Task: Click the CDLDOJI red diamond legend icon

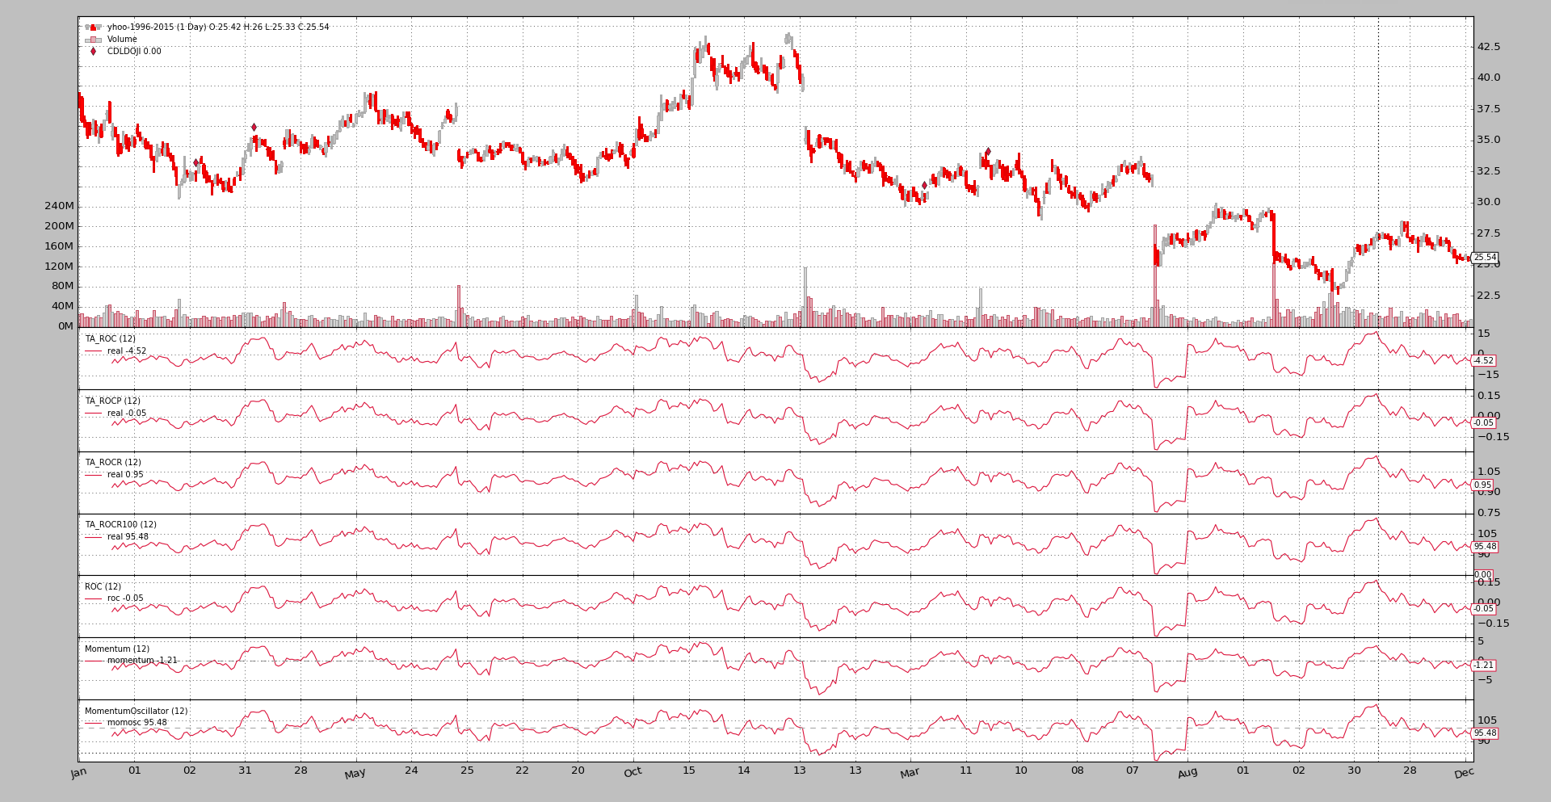Action: pos(93,52)
